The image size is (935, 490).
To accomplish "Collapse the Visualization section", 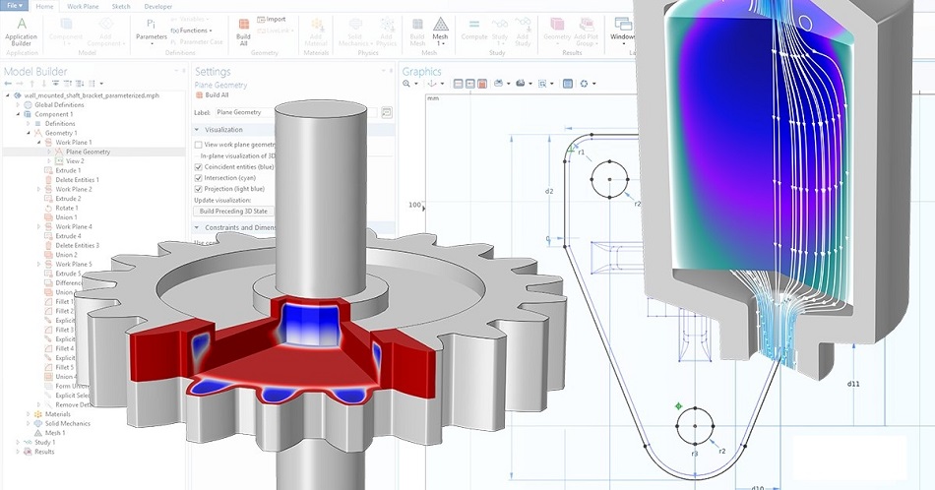I will (197, 129).
